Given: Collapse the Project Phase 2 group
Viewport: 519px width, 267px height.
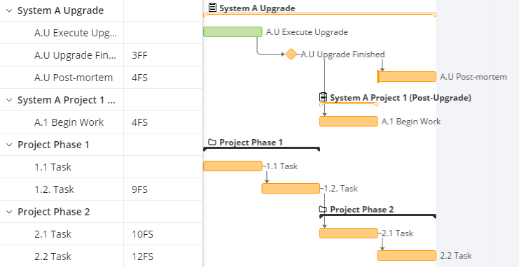Looking at the screenshot, I should [x=9, y=212].
